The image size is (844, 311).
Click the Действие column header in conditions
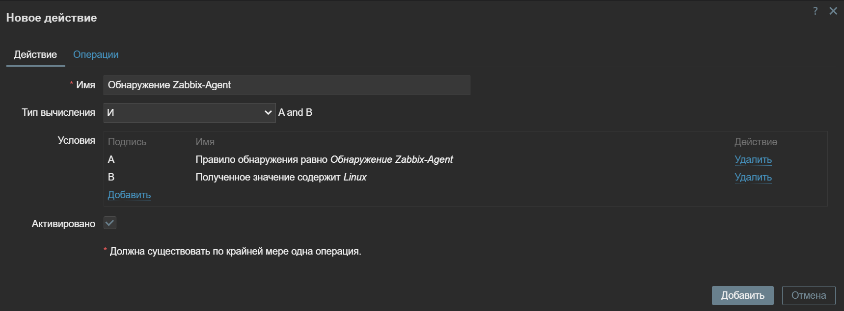(756, 142)
